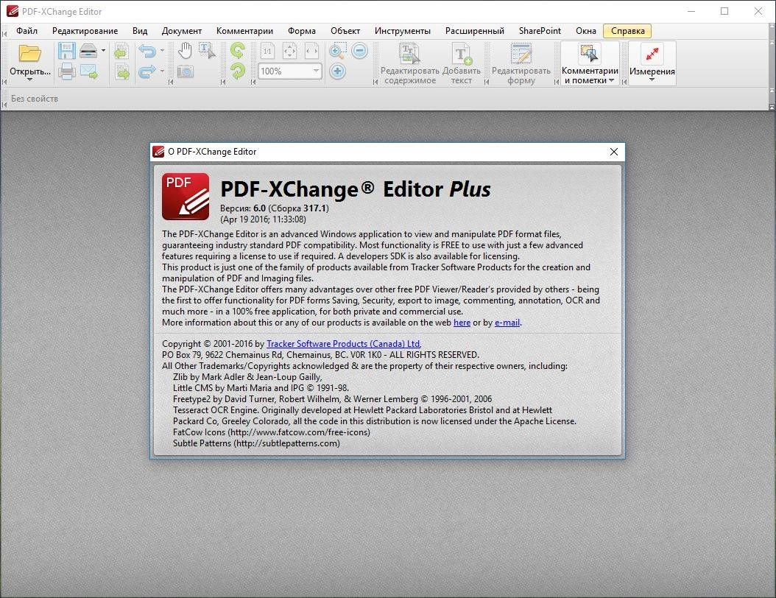
Task: Expand the Открыть dropdown arrow
Action: [x=29, y=80]
